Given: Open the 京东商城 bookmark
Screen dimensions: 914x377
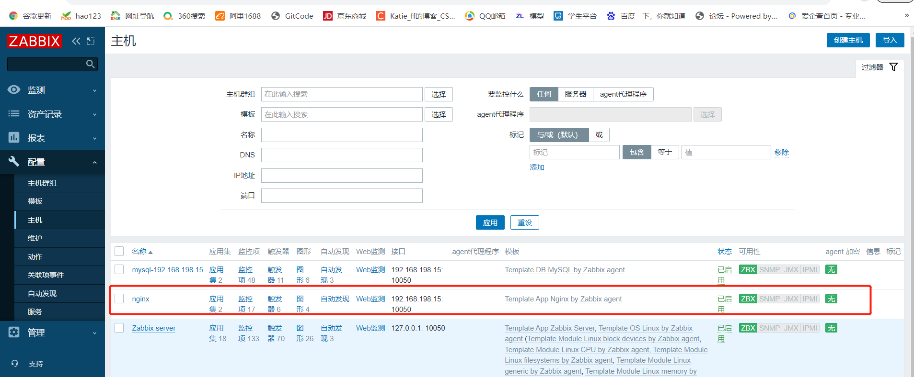Looking at the screenshot, I should [345, 16].
